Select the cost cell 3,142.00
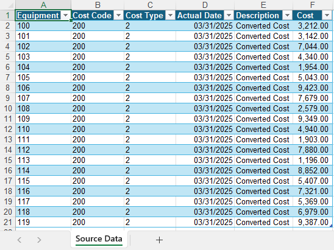This screenshot has width=334, height=250. coord(313,36)
